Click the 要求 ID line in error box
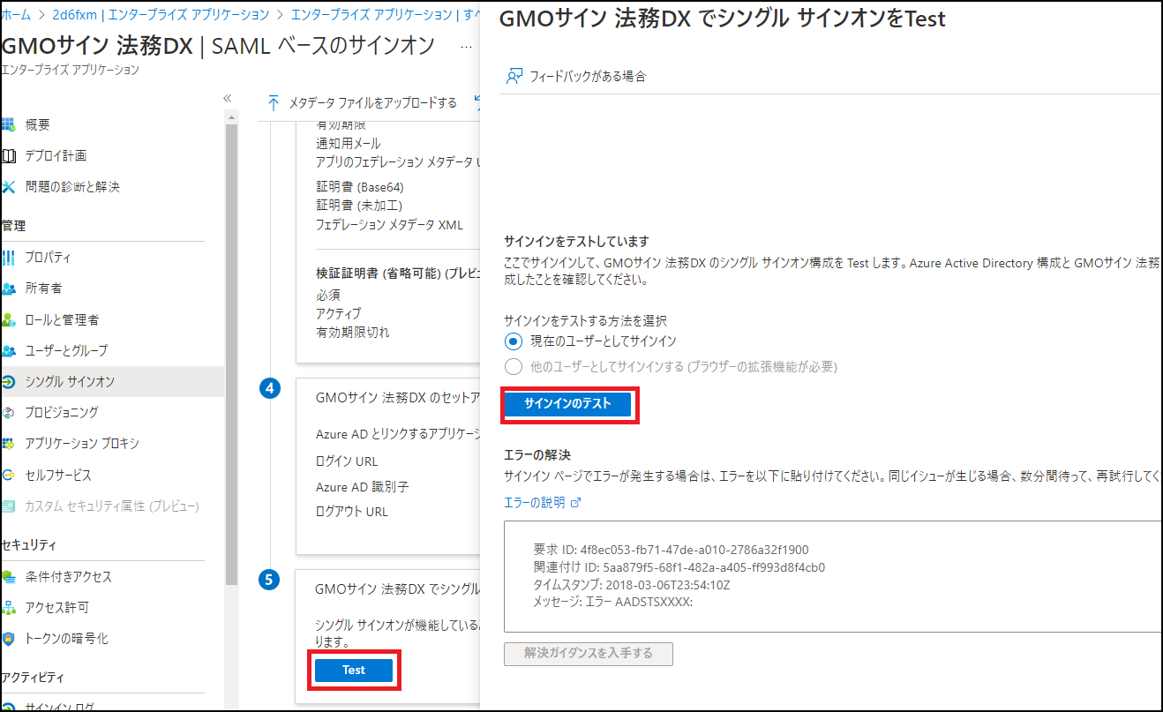 coord(671,550)
